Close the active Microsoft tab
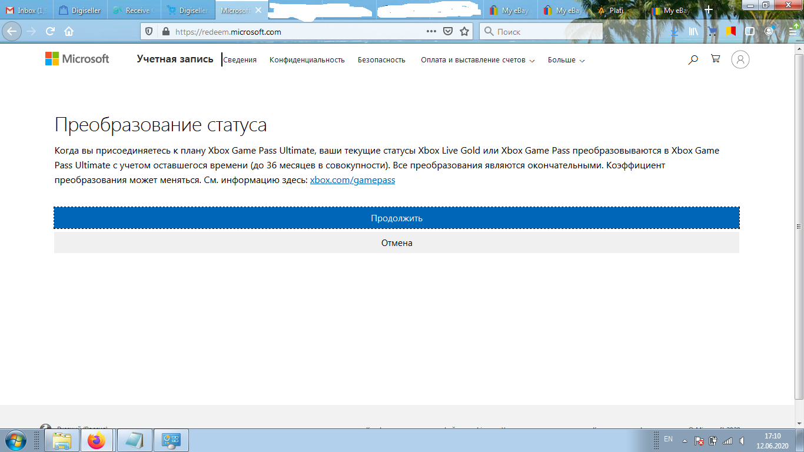Viewport: 804px width, 452px height. pos(258,11)
